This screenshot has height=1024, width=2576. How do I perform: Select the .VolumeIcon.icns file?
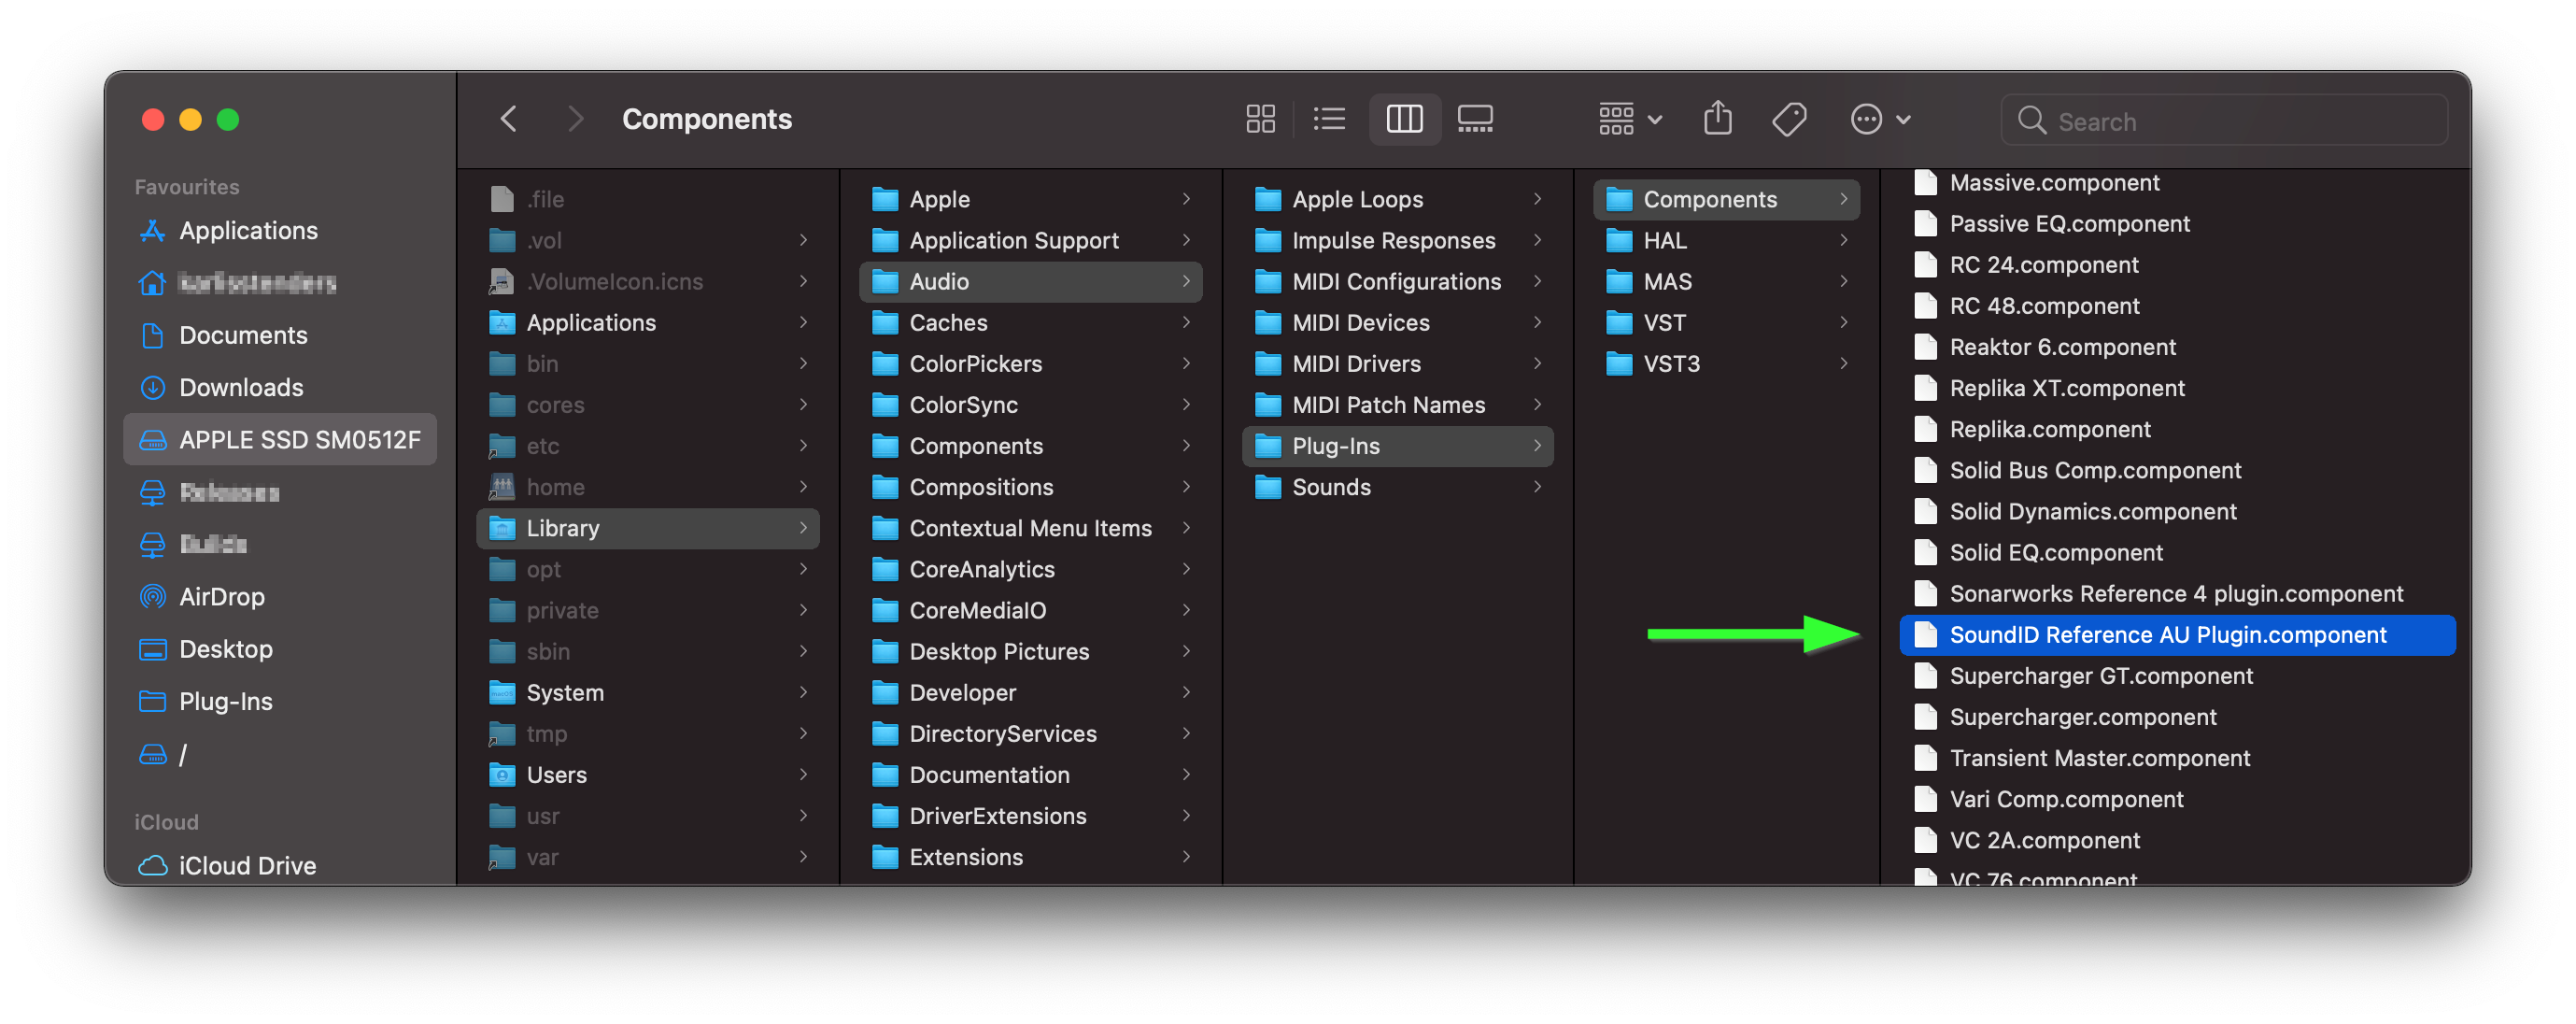tap(648, 281)
